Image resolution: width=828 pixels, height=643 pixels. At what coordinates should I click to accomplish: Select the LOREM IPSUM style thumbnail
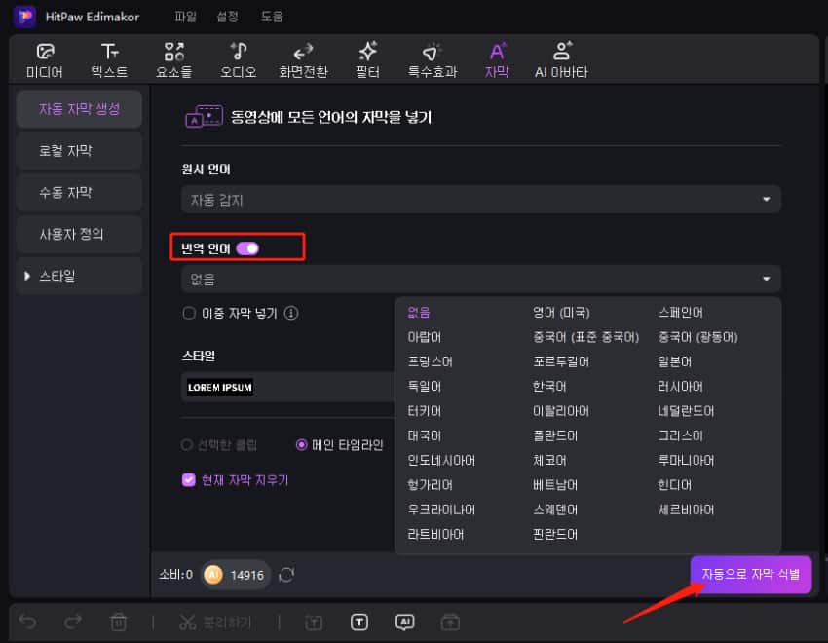219,387
